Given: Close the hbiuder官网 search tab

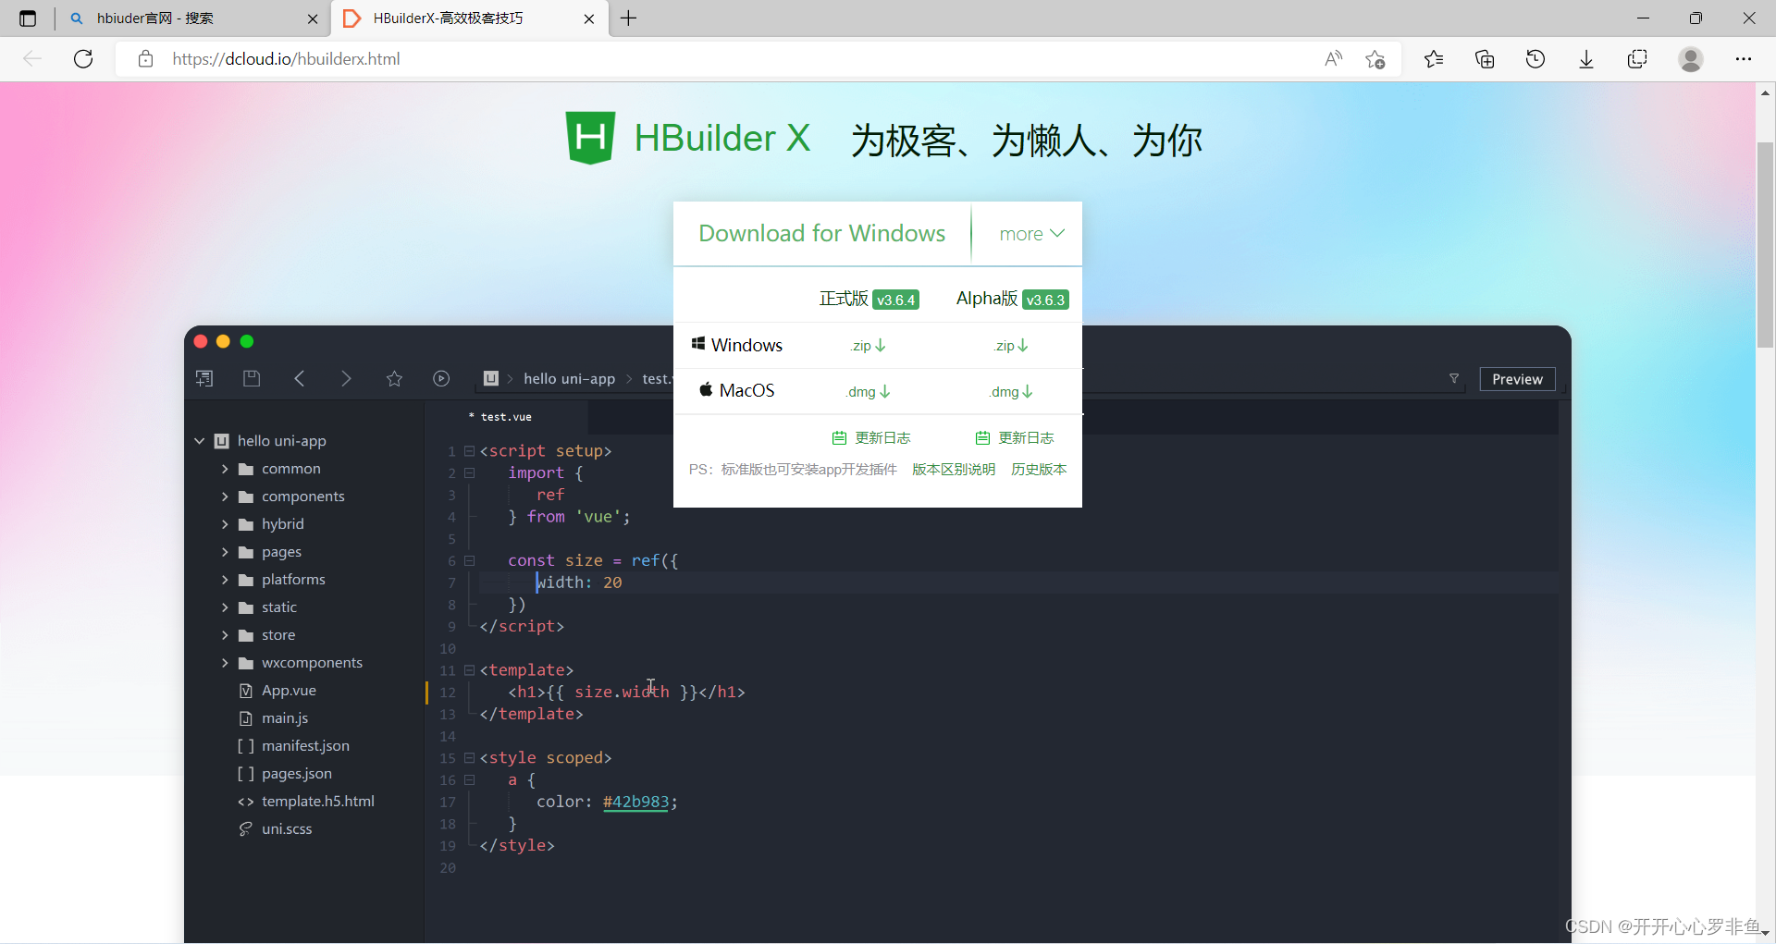Looking at the screenshot, I should [x=313, y=18].
